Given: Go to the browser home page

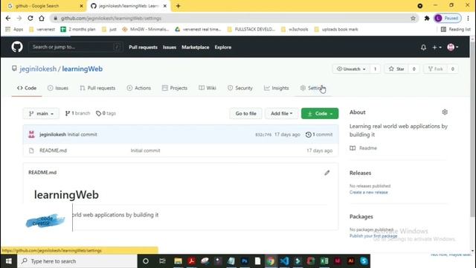Looking at the screenshot, I should click(42, 18).
